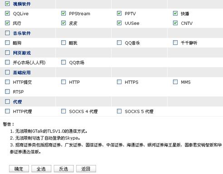223x174 pixels.
Task: Click the 视频软件 category label
Action: (22, 4)
